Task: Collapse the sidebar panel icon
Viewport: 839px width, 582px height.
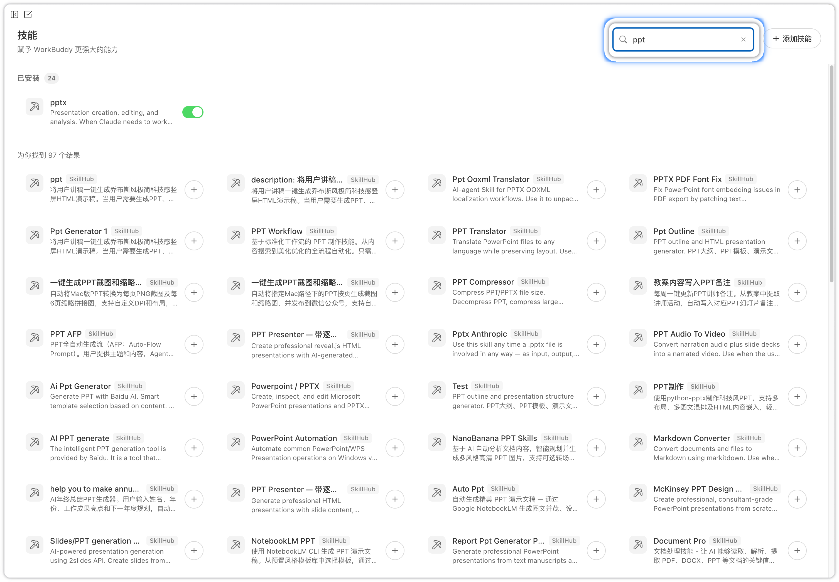Action: (14, 14)
